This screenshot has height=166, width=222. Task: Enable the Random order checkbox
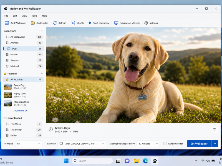pos(165,144)
